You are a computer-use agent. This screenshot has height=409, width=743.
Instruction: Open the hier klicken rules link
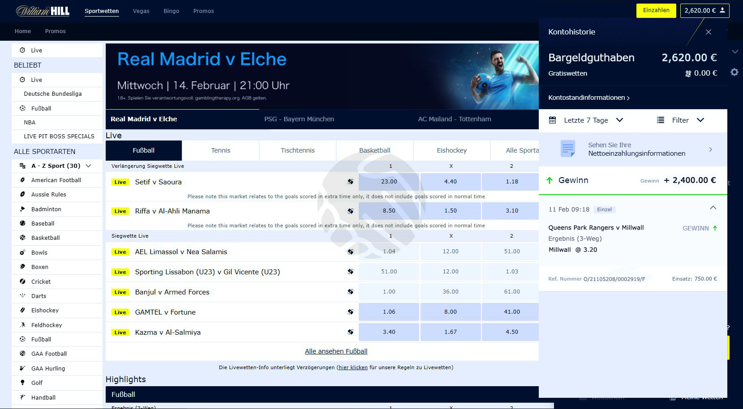pos(353,367)
